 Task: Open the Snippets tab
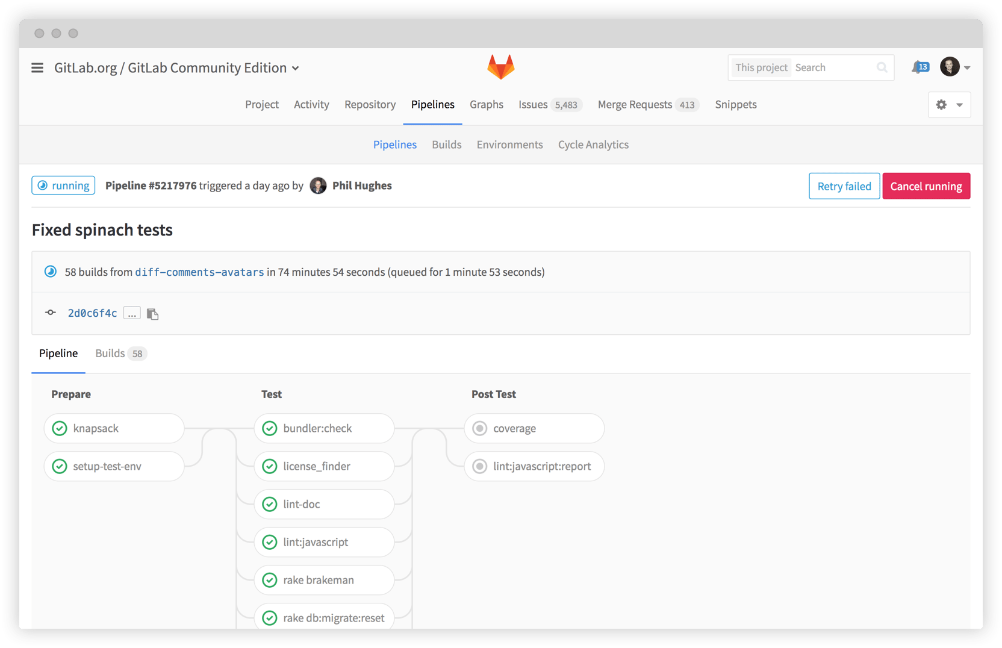[x=736, y=104]
